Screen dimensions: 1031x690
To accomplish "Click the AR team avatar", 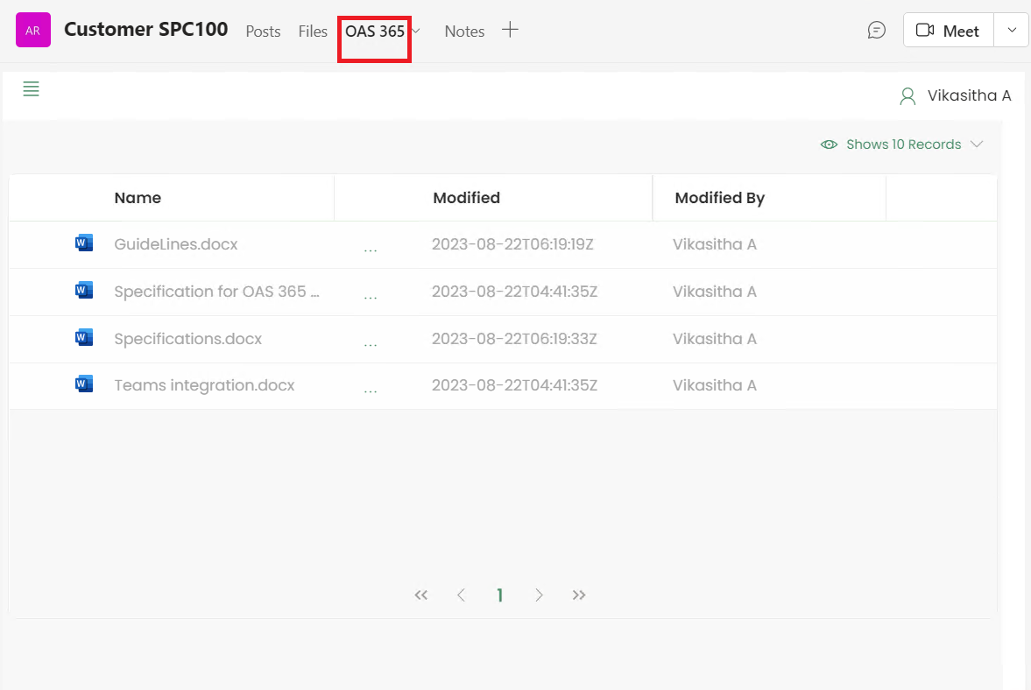I will click(32, 29).
